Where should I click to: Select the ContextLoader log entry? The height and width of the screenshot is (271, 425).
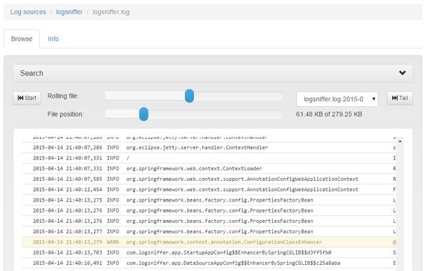[209, 169]
